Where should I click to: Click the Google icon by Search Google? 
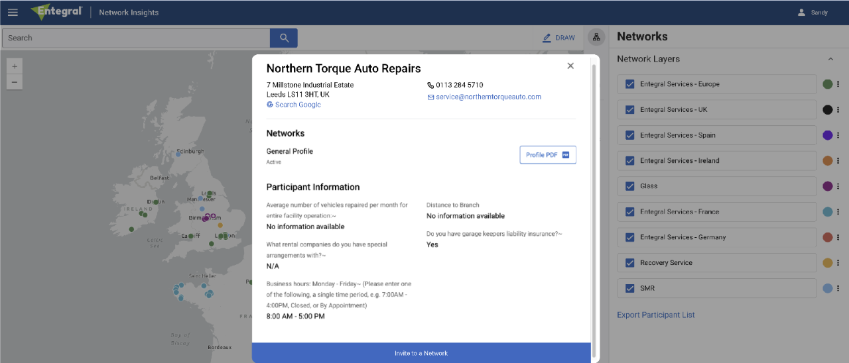[x=270, y=105]
